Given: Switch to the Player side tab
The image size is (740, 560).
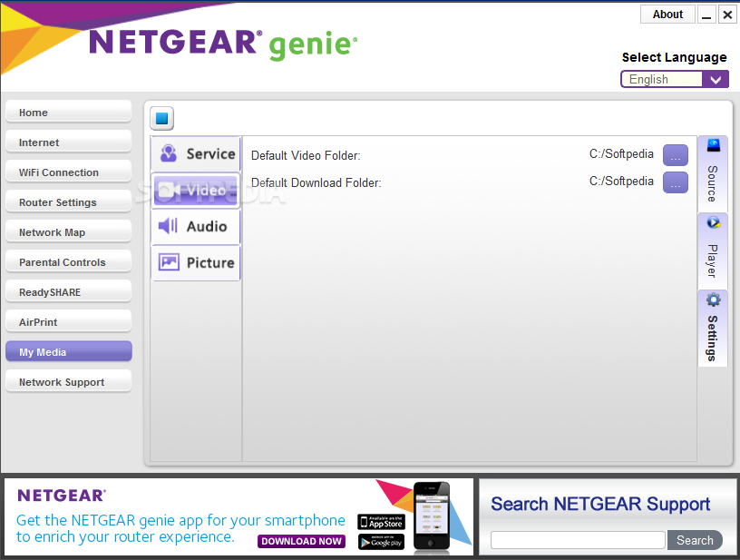Looking at the screenshot, I should tap(713, 251).
